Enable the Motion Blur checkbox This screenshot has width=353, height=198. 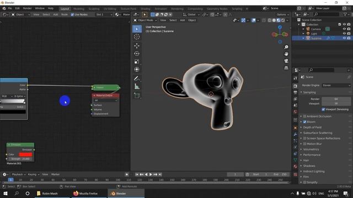pyautogui.click(x=304, y=144)
